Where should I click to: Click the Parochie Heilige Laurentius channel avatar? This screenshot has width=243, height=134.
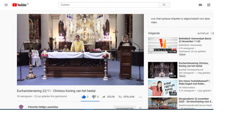pos(21,107)
